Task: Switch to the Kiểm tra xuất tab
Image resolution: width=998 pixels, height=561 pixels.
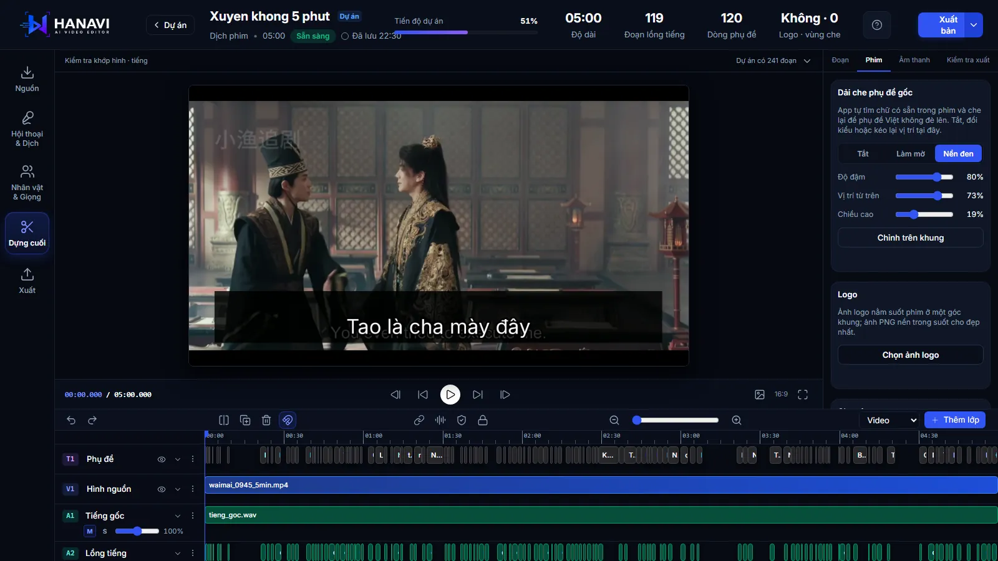Action: pyautogui.click(x=968, y=60)
